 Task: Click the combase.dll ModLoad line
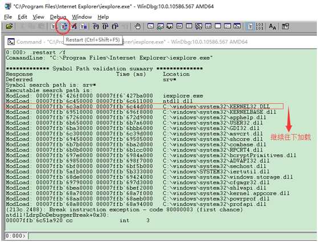(136, 145)
